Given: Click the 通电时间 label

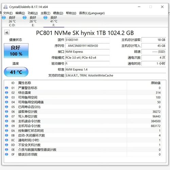Looking at the screenshot, I should (x=134, y=64).
